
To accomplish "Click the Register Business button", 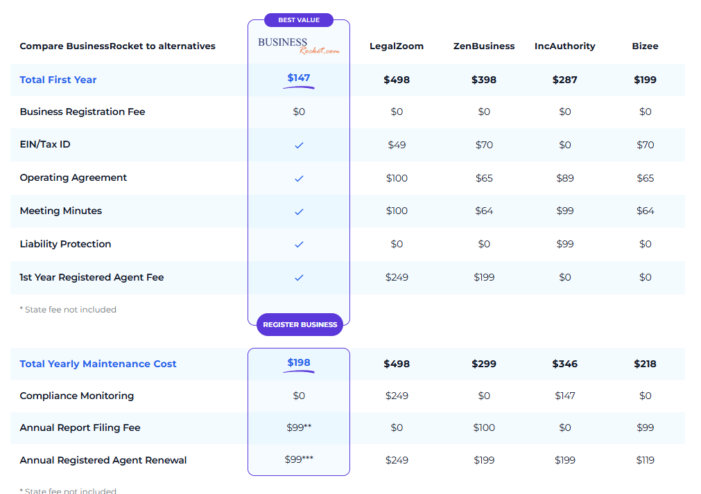I will coord(300,325).
